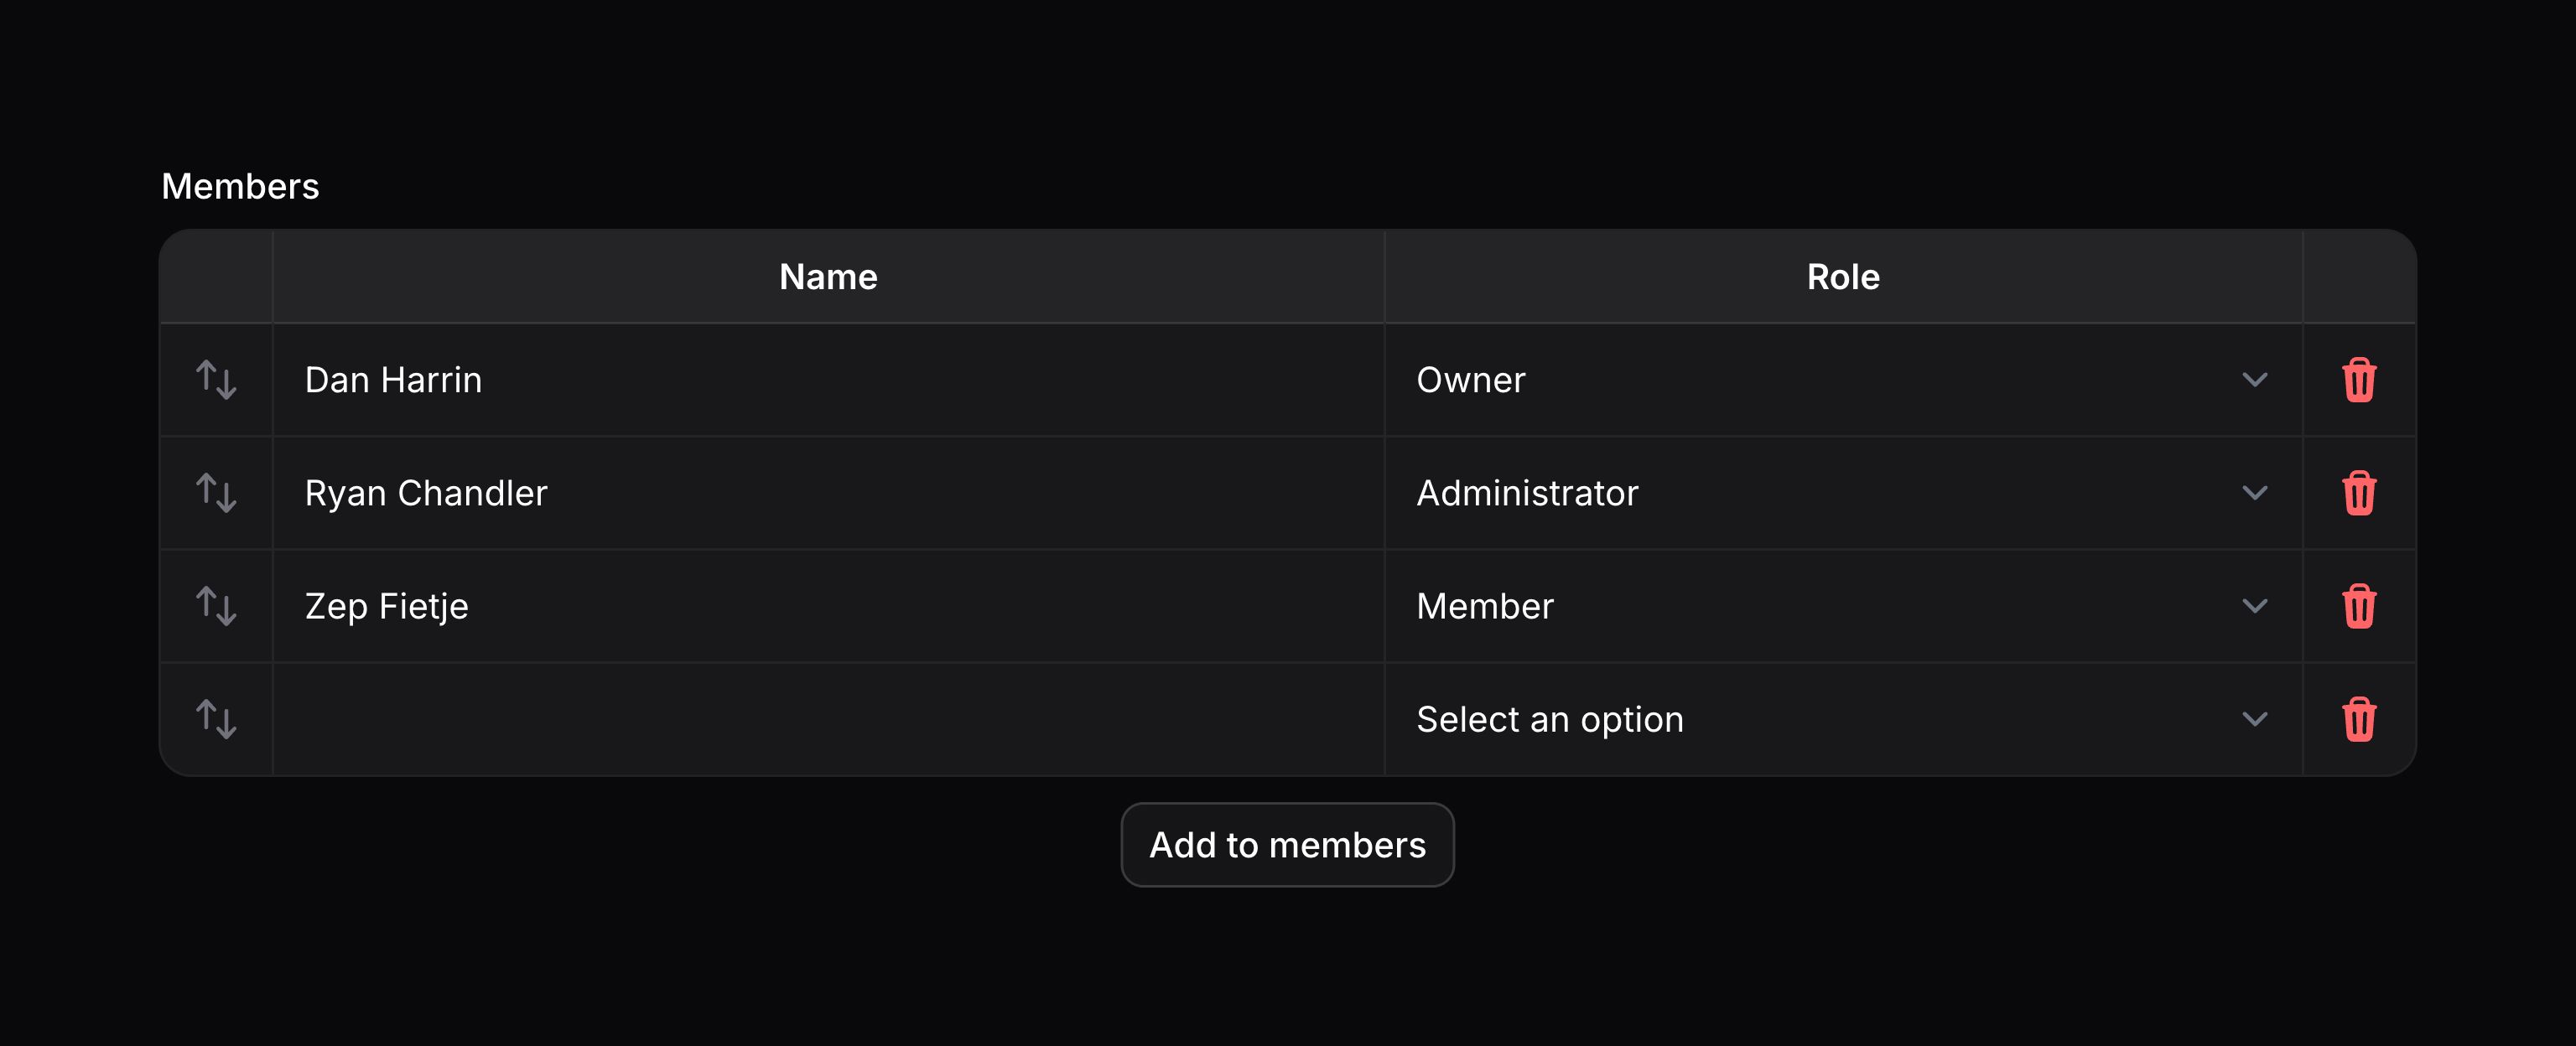The image size is (2576, 1046).
Task: Click reorder handle for Ryan Chandler row
Action: click(216, 493)
